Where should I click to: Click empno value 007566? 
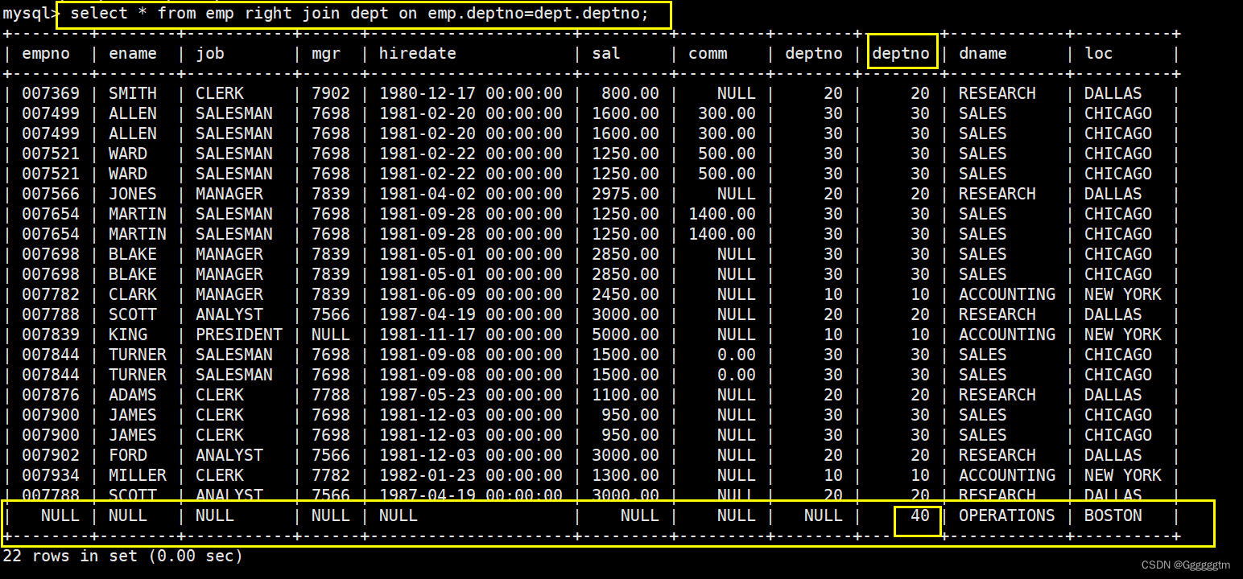tap(51, 194)
